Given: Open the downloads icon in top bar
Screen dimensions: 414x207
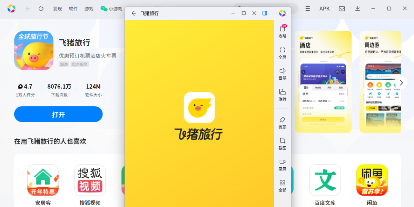Looking at the screenshot, I should click(x=357, y=9).
